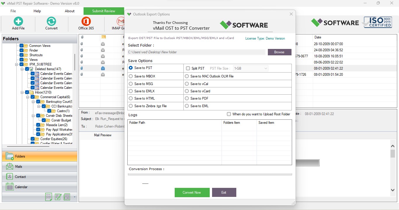Select the Save to vCard option

point(187,91)
